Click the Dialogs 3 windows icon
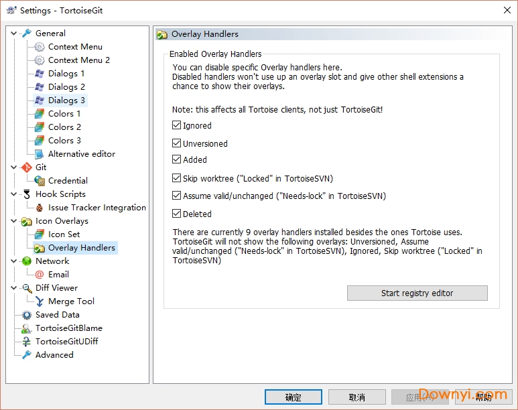This screenshot has width=518, height=410. point(40,100)
